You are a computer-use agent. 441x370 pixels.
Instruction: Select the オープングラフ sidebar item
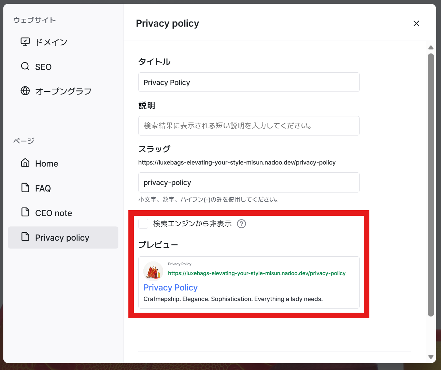[x=63, y=91]
